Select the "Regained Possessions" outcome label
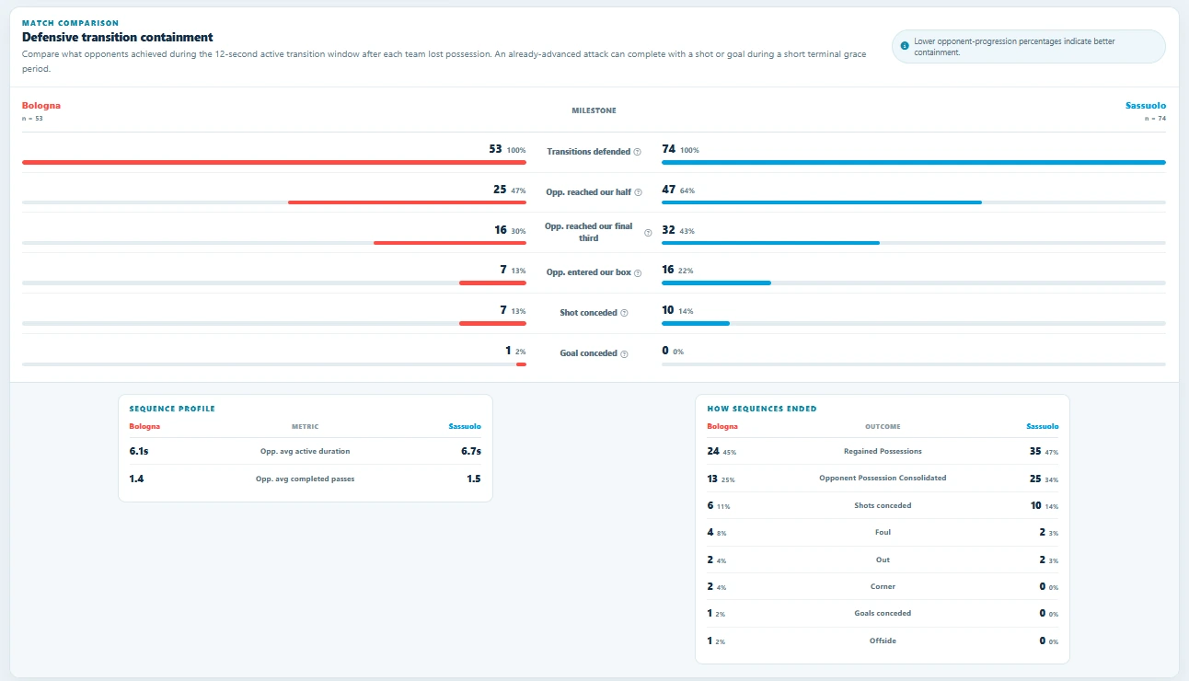1189x681 pixels. pyautogui.click(x=883, y=452)
